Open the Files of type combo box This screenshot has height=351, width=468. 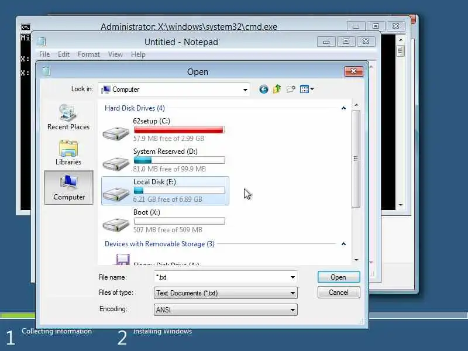coord(226,293)
